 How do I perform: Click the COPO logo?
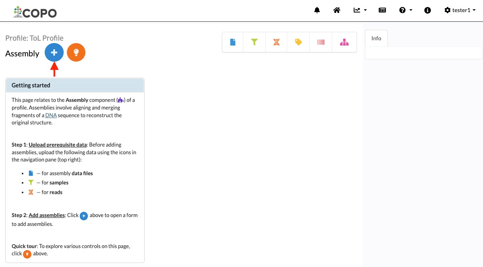tap(35, 12)
